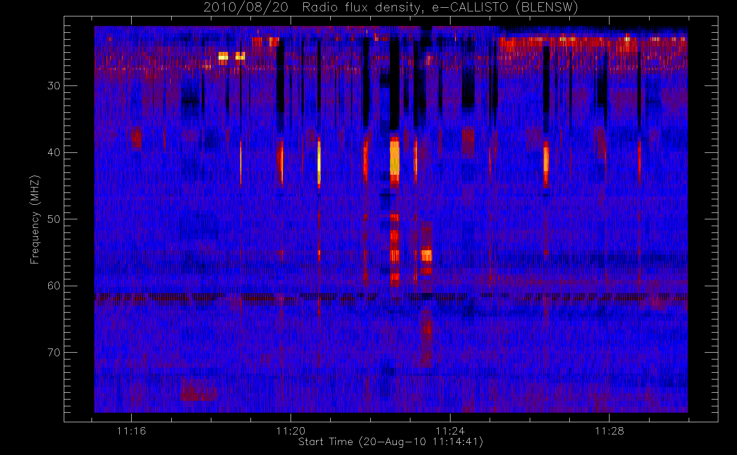The image size is (737, 455).
Task: Click the 'Frequency (MHZ)' y-axis label
Action: coord(35,219)
